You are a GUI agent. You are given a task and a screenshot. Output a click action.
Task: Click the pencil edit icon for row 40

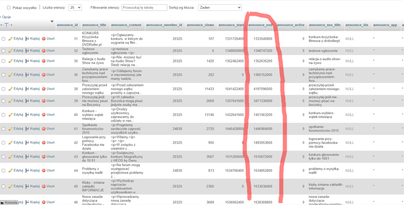(x=11, y=115)
